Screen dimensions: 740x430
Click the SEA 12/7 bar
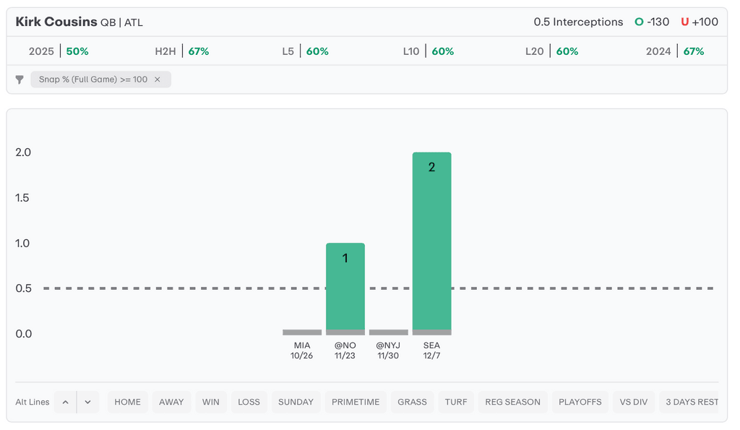point(431,242)
